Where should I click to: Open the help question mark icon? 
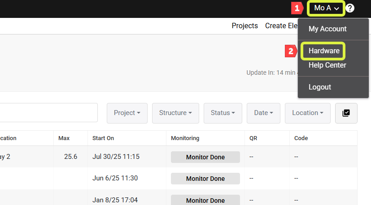[350, 8]
